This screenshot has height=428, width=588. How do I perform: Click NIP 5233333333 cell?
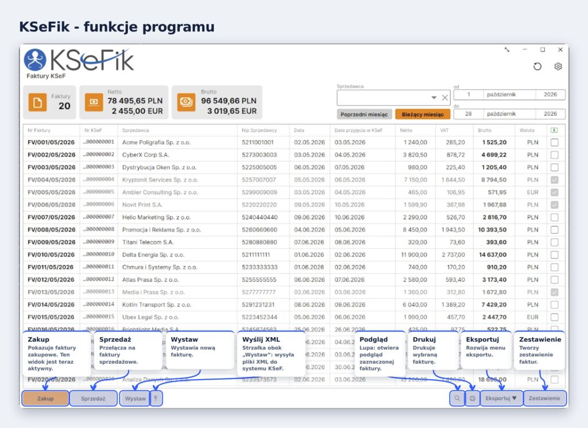point(260,267)
